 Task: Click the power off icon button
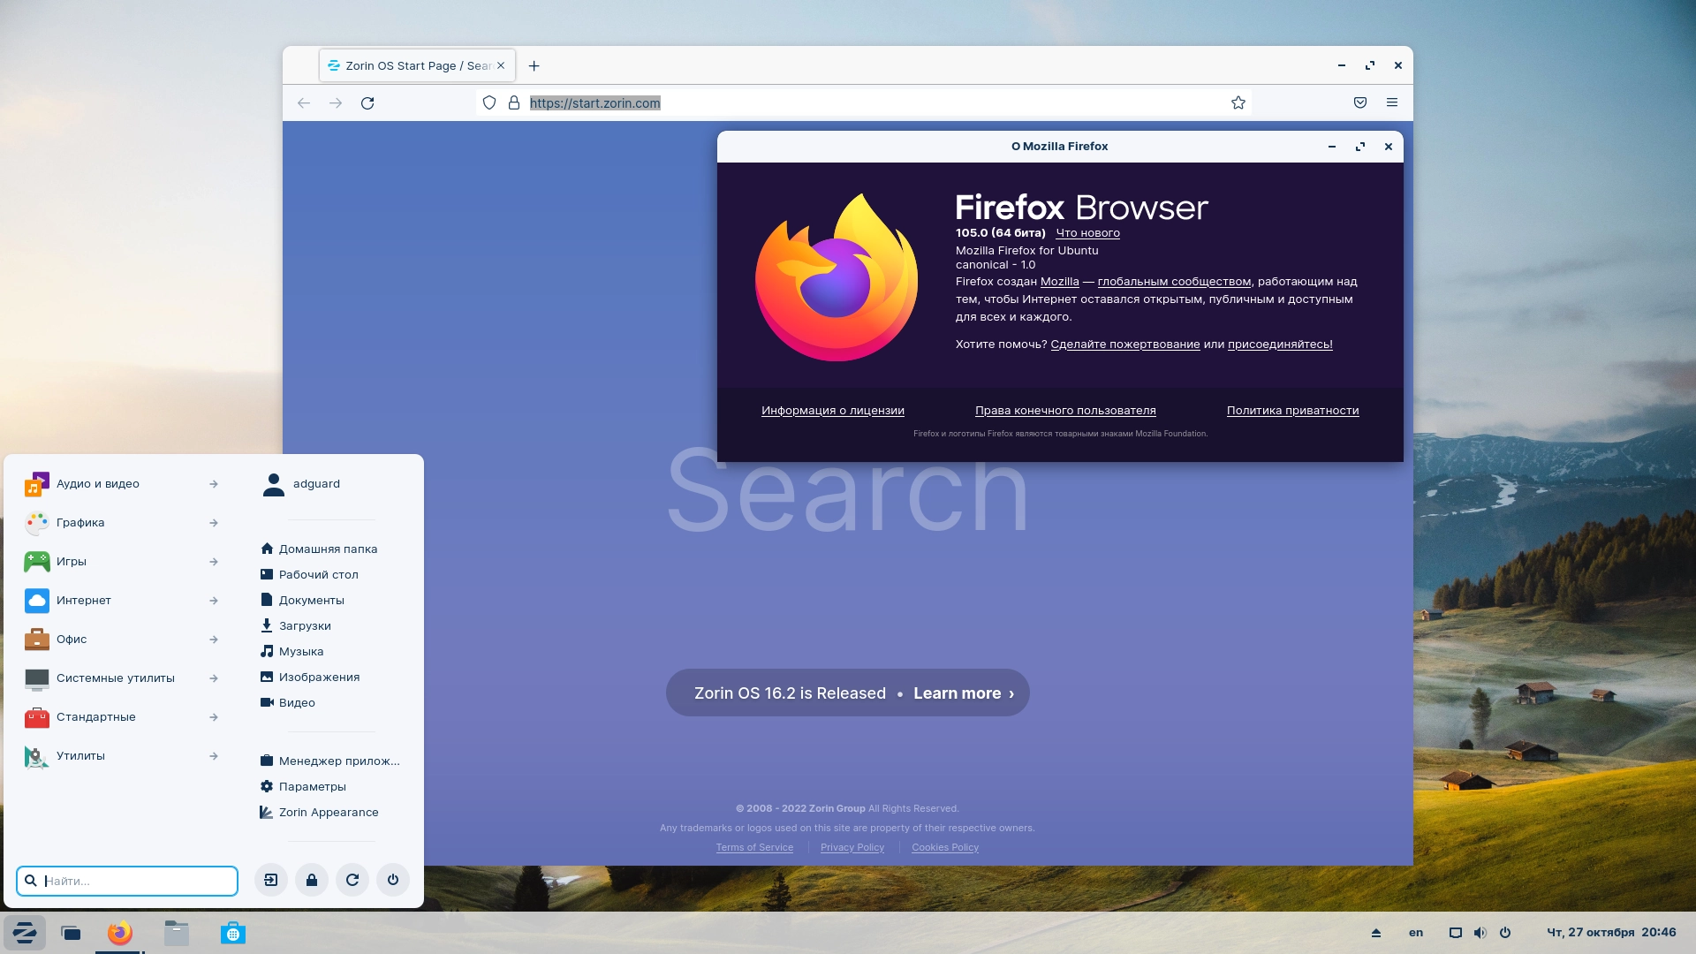click(393, 880)
